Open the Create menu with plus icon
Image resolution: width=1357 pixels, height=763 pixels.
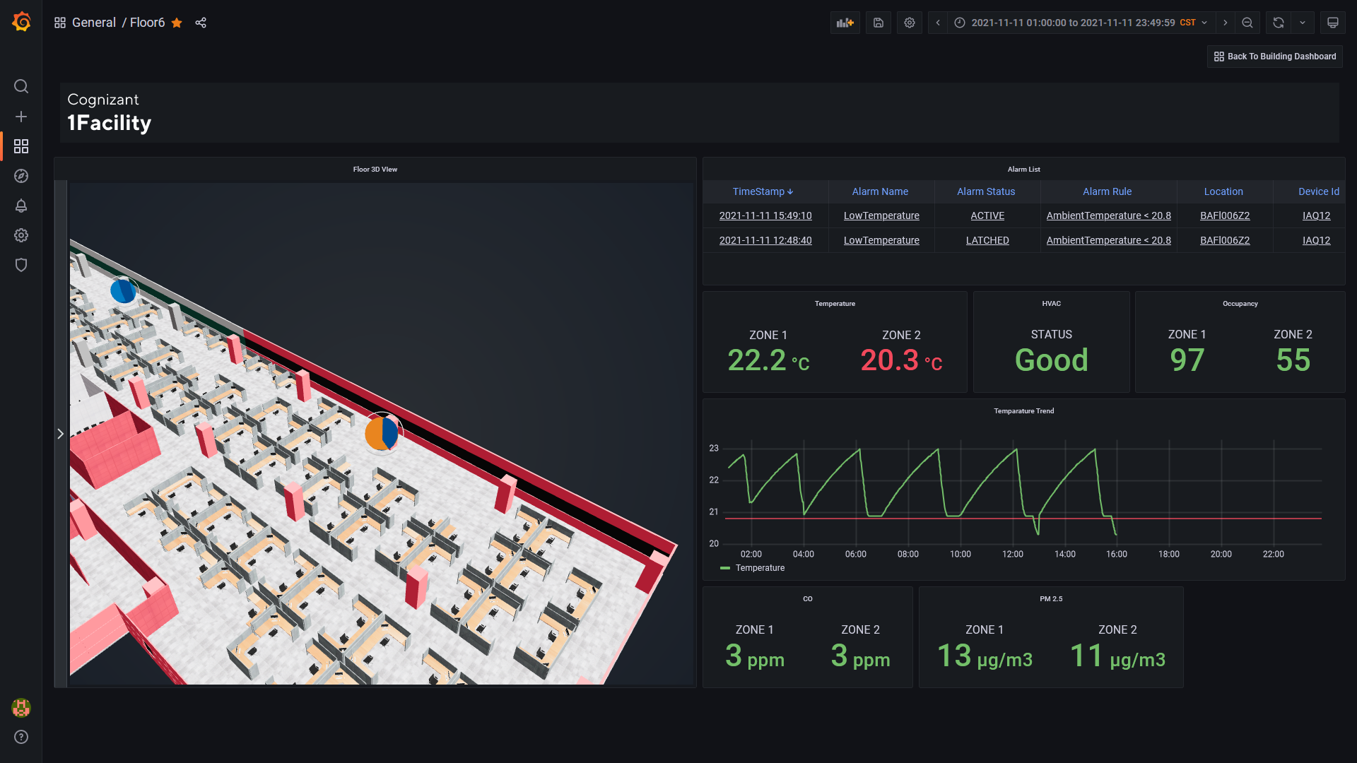(20, 117)
